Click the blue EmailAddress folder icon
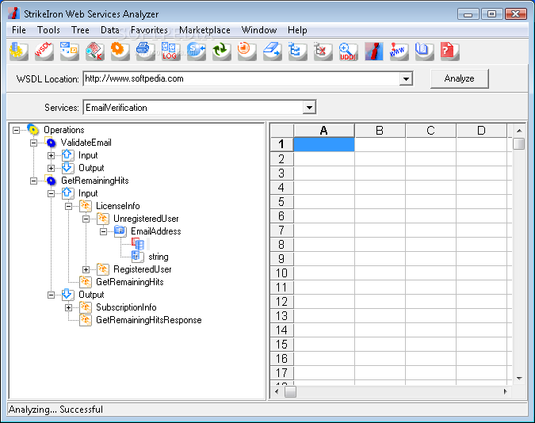The image size is (535, 423). (x=120, y=231)
